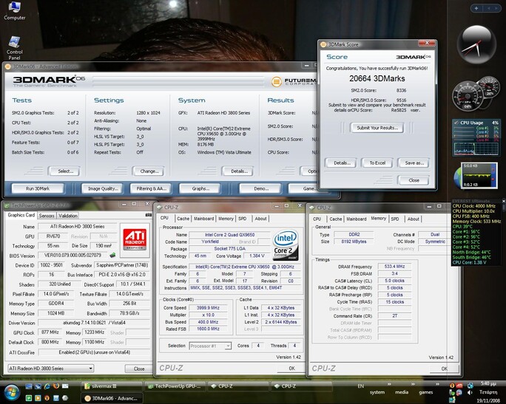Click the sidebar add gadget plus button
The height and width of the screenshot is (404, 506).
coord(476,8)
